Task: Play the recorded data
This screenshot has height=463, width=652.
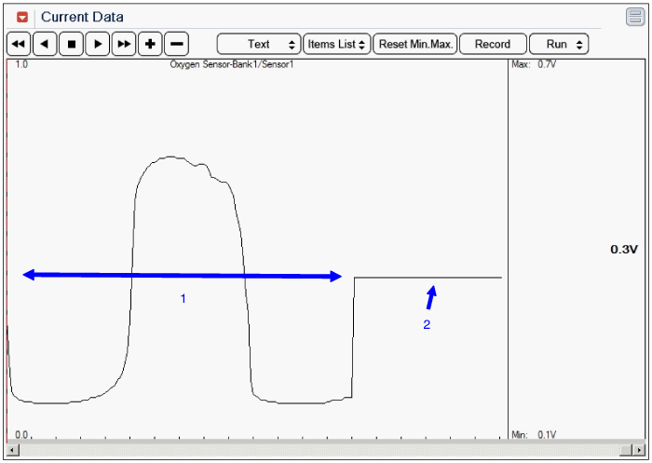Action: [x=98, y=44]
